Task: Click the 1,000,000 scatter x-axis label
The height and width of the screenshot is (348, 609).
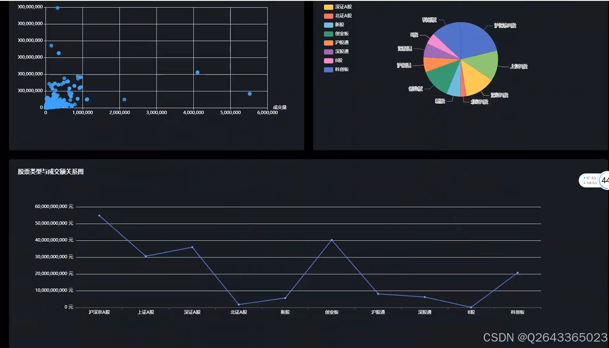Action: tap(83, 113)
